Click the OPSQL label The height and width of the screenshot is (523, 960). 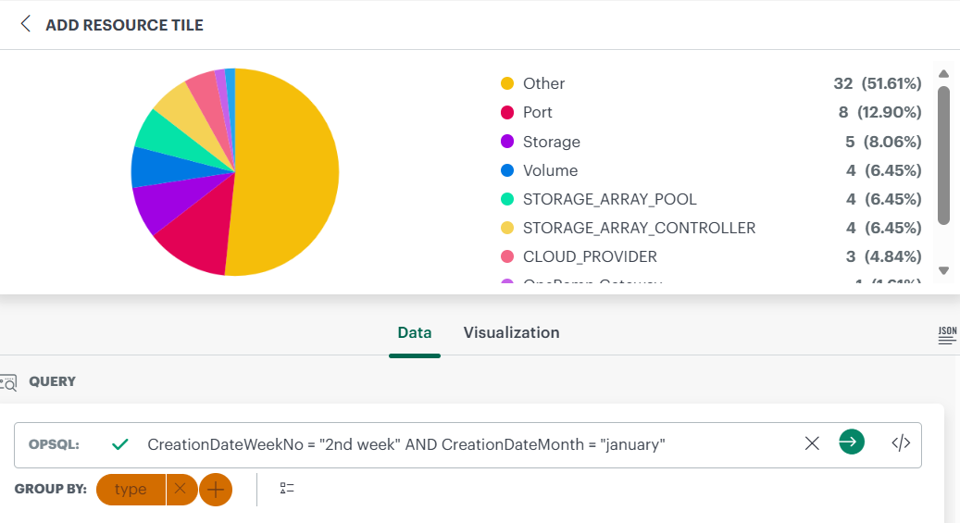[54, 444]
